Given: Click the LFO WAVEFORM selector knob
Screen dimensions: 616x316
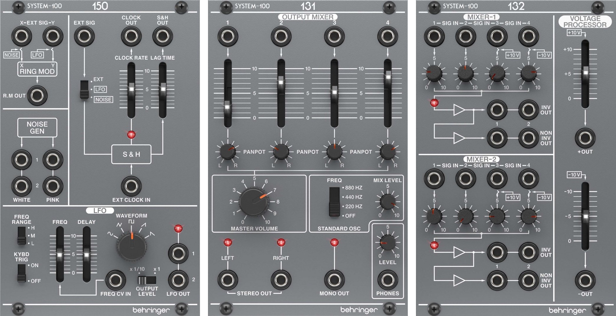Looking at the screenshot, I should click(132, 247).
